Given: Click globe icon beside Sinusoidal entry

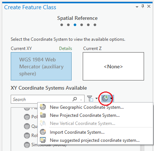Looking at the screenshot, I should coord(27,145).
